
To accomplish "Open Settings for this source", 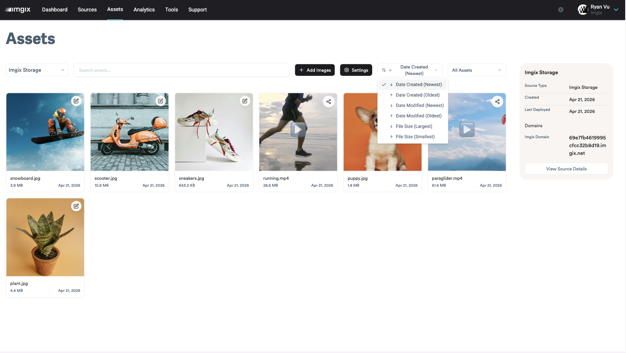I will [356, 70].
